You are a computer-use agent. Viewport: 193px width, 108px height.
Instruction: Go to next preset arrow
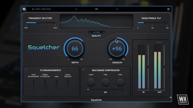click(117, 9)
